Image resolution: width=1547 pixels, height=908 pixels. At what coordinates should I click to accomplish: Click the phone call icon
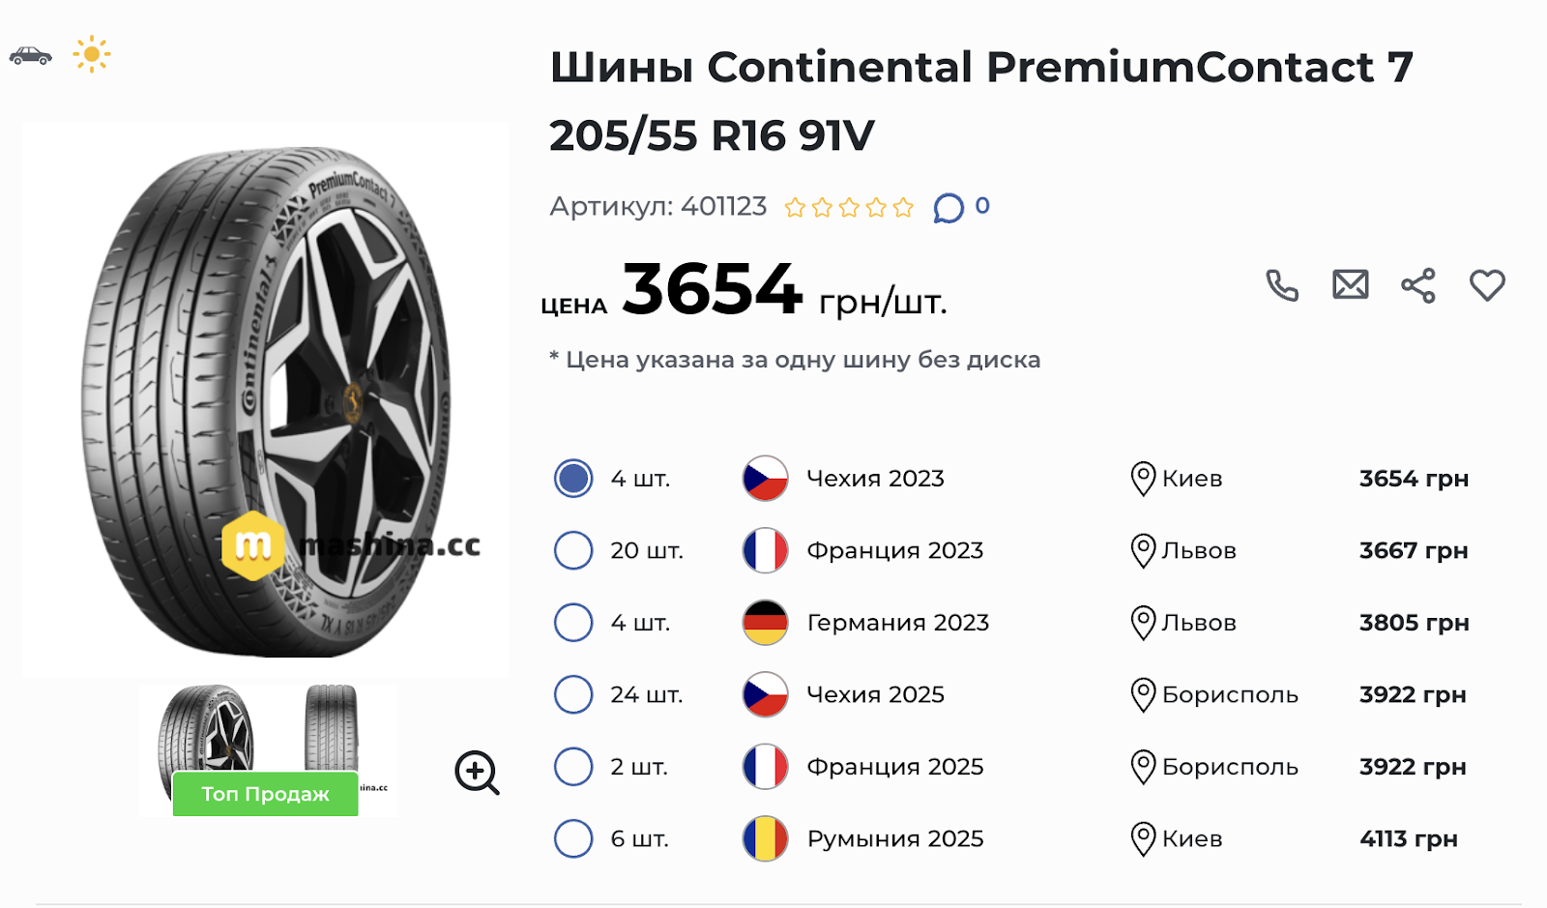[x=1282, y=285]
